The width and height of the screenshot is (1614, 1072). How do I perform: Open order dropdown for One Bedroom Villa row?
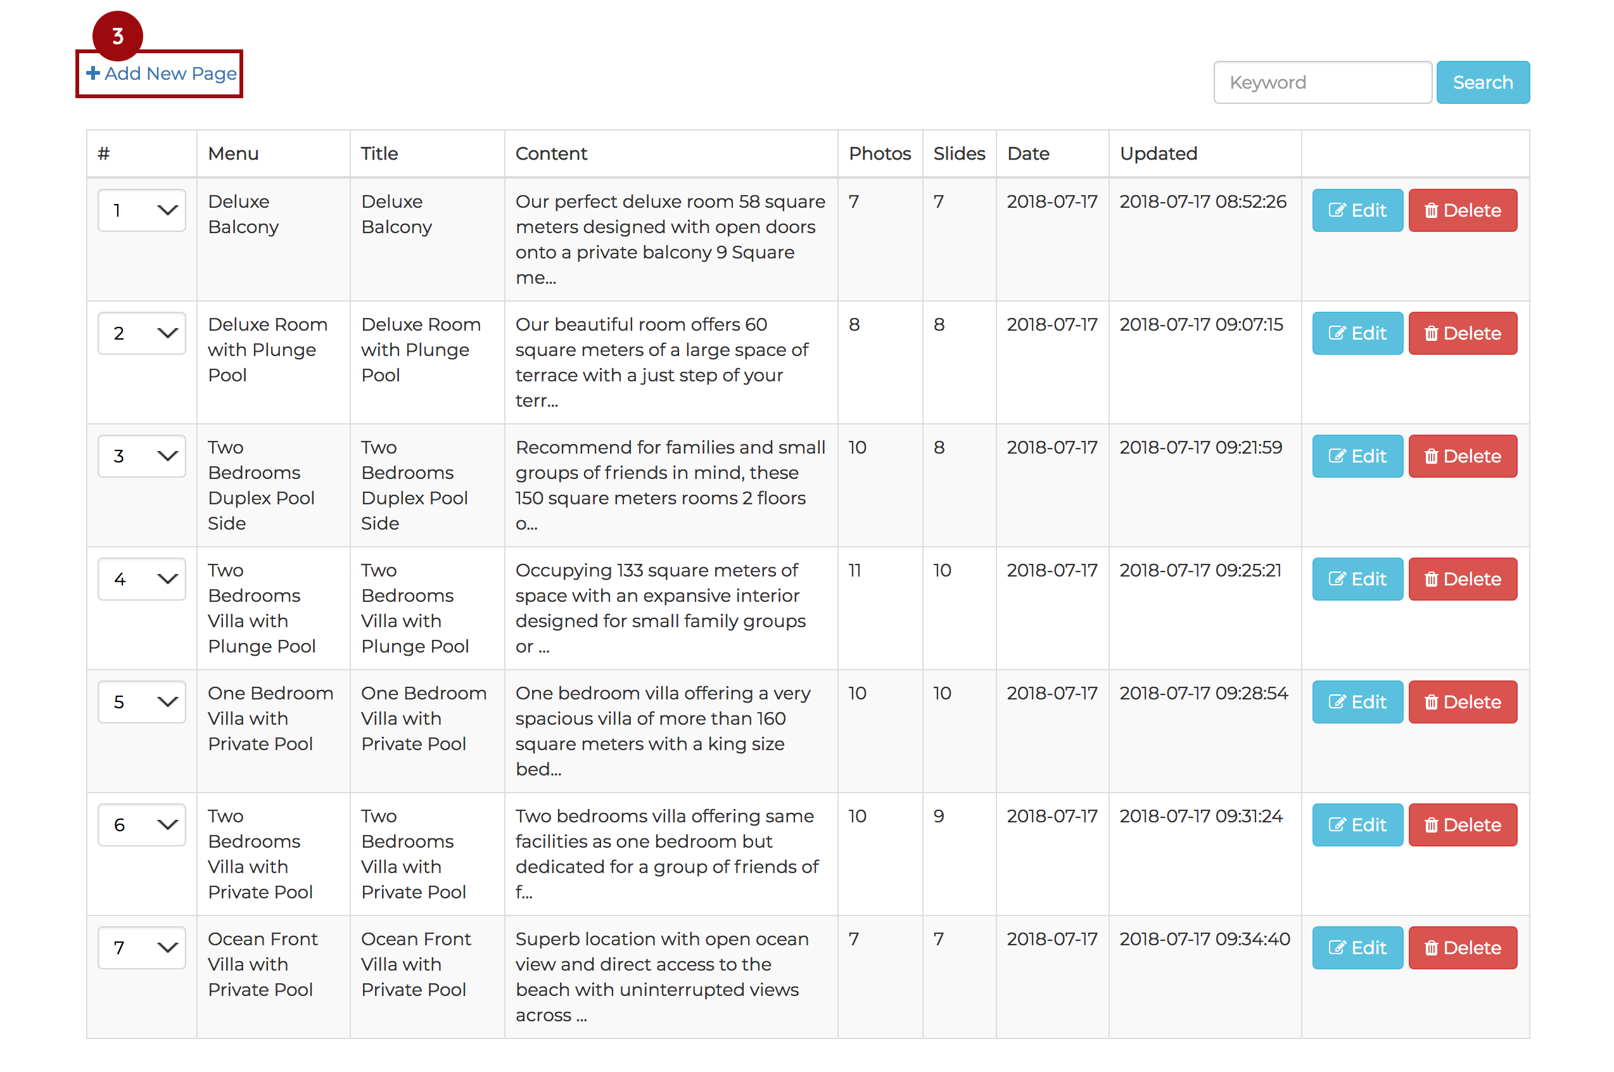point(141,702)
